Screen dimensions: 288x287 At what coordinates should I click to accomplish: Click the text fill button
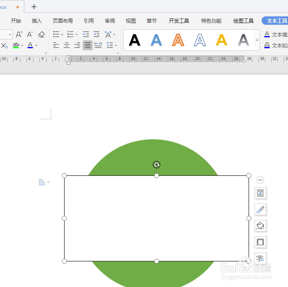point(276,34)
